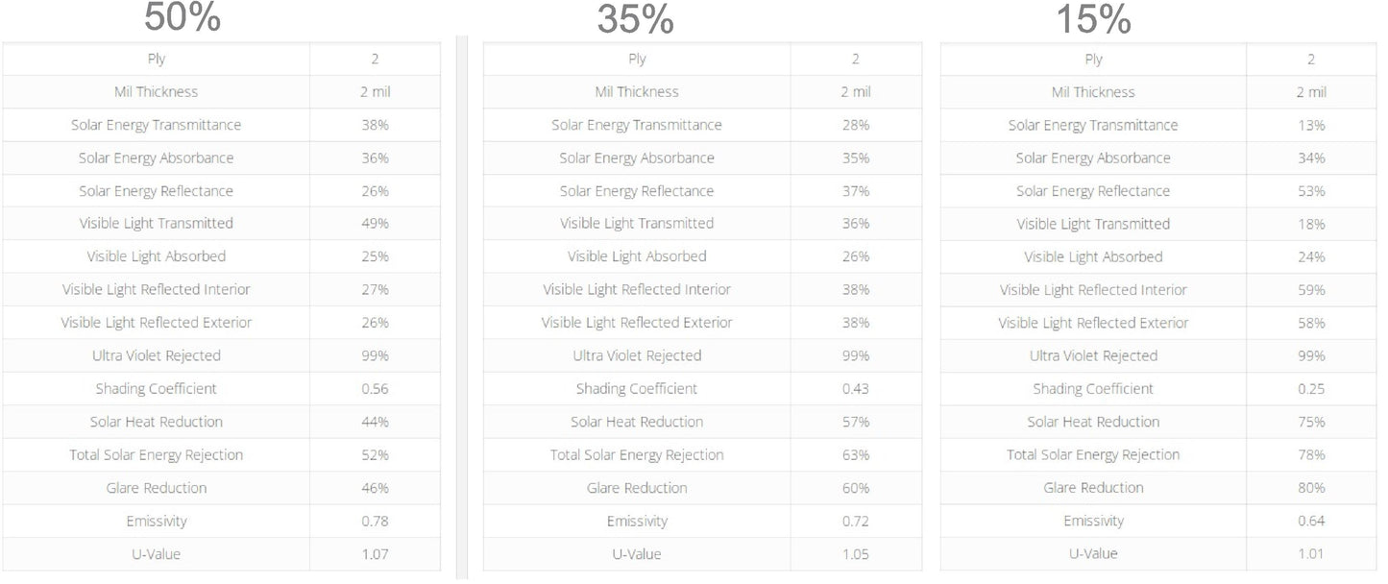Select Ultra Violet Rejected label in the 35% table
Viewport: 1388px width, 584px height.
point(637,356)
